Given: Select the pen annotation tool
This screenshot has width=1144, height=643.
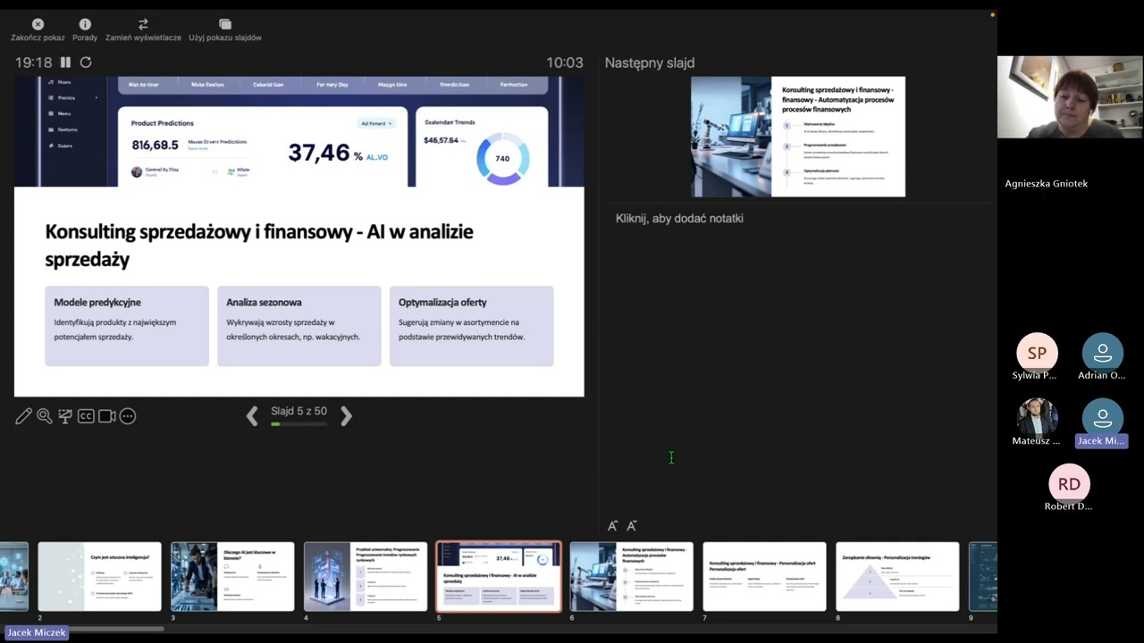Looking at the screenshot, I should (x=23, y=416).
